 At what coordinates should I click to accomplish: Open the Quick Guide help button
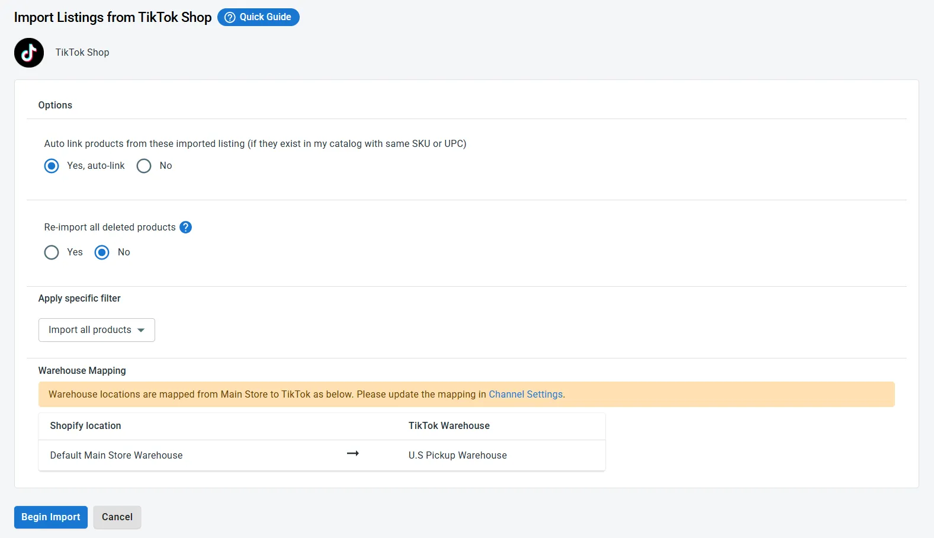click(258, 17)
